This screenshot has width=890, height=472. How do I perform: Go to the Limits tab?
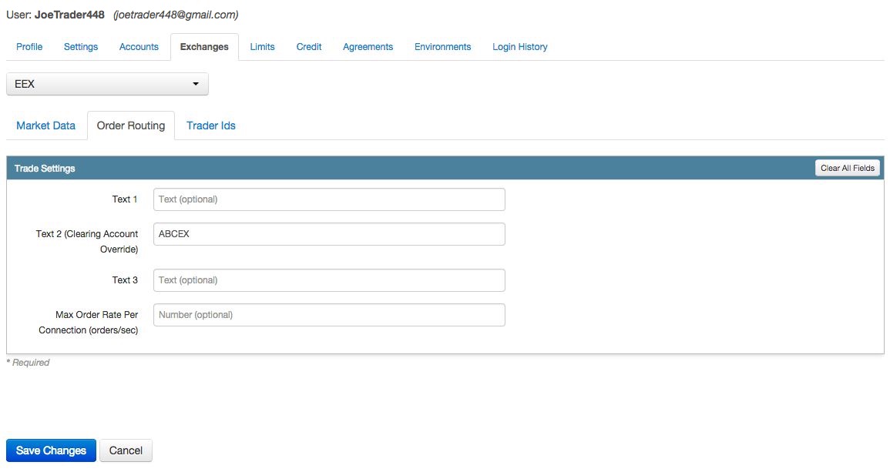click(262, 47)
